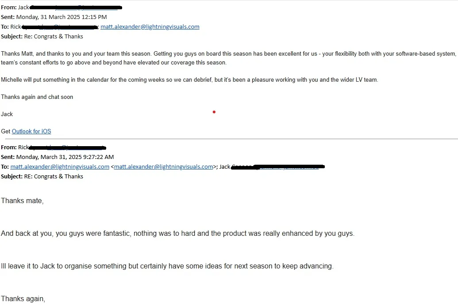Click redacted Jack address in second email's To line
The width and height of the screenshot is (458, 306).
pyautogui.click(x=288, y=167)
